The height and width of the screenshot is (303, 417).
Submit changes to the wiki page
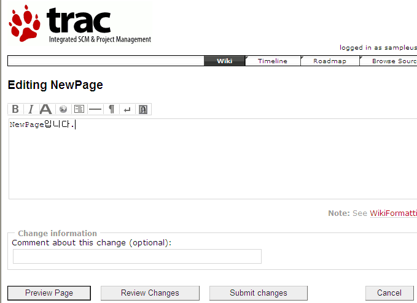point(258,293)
